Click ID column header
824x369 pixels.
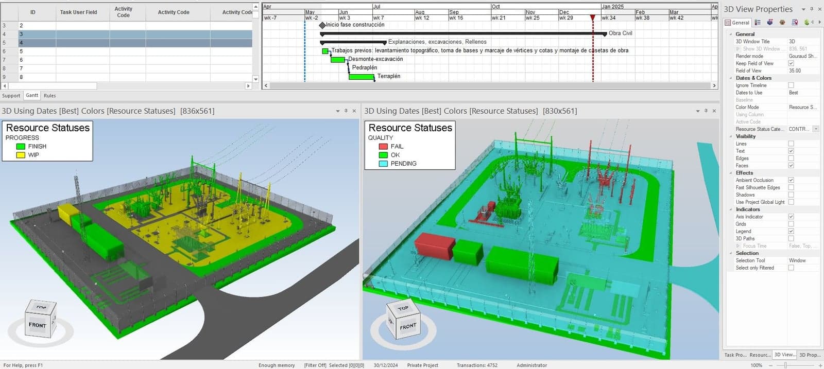[33, 12]
